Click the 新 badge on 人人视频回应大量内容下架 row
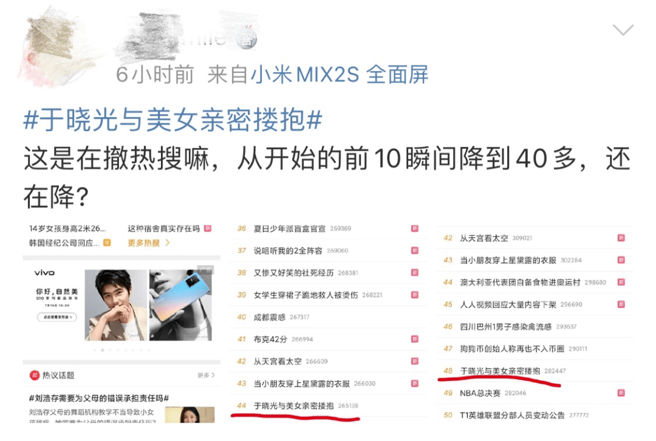 [x=621, y=304]
